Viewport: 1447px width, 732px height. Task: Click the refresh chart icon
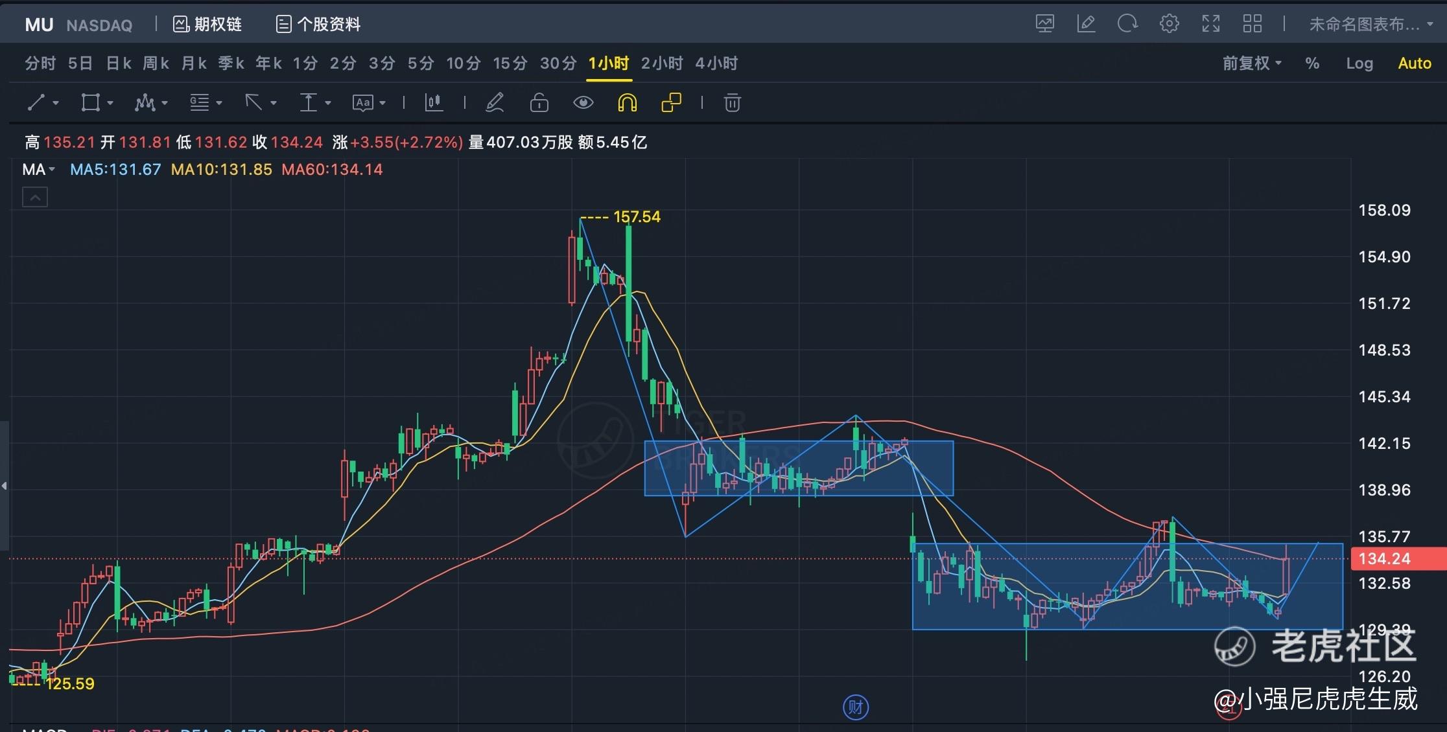tap(1127, 24)
